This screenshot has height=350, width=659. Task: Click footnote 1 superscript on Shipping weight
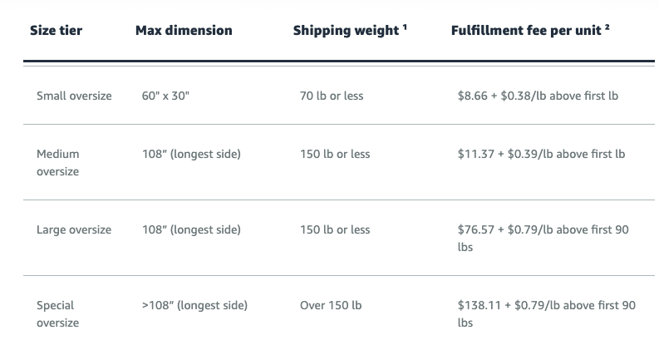405,27
